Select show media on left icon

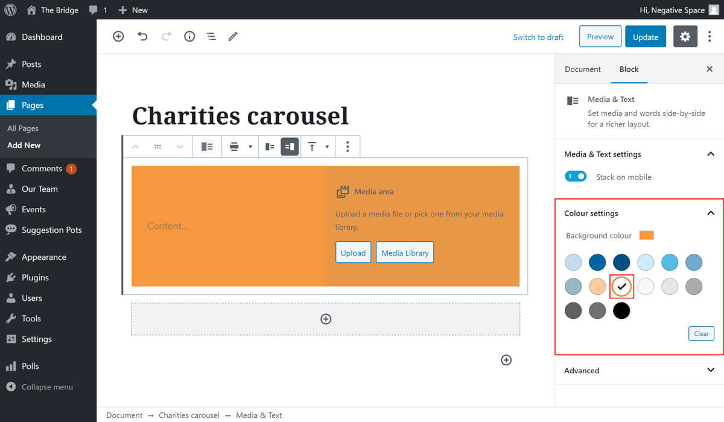[270, 146]
